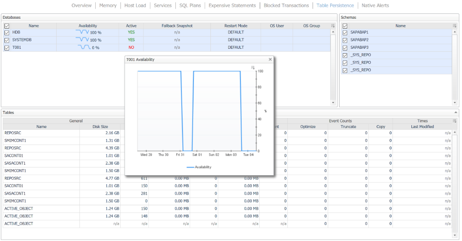Toggle select-all checkbox in Schemas header
This screenshot has width=462, height=241.
click(x=345, y=26)
